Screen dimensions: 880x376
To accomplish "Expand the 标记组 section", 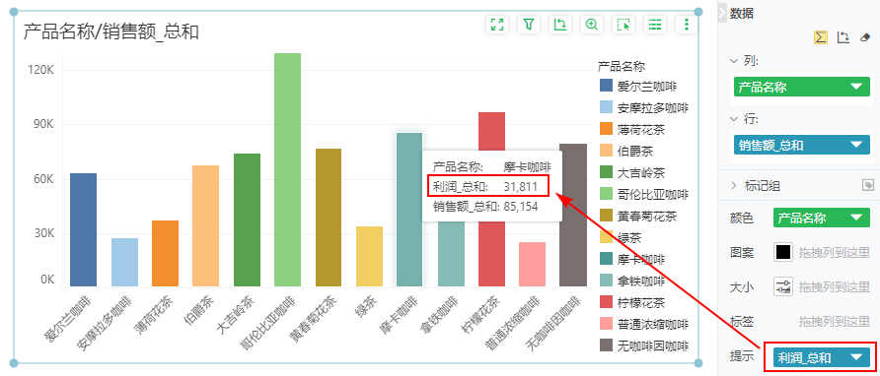I will coord(734,185).
